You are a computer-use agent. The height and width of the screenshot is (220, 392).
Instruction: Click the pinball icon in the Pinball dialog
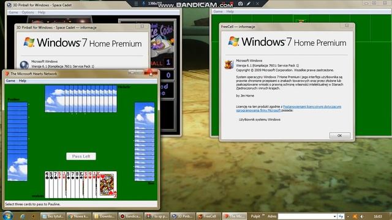pos(24,65)
